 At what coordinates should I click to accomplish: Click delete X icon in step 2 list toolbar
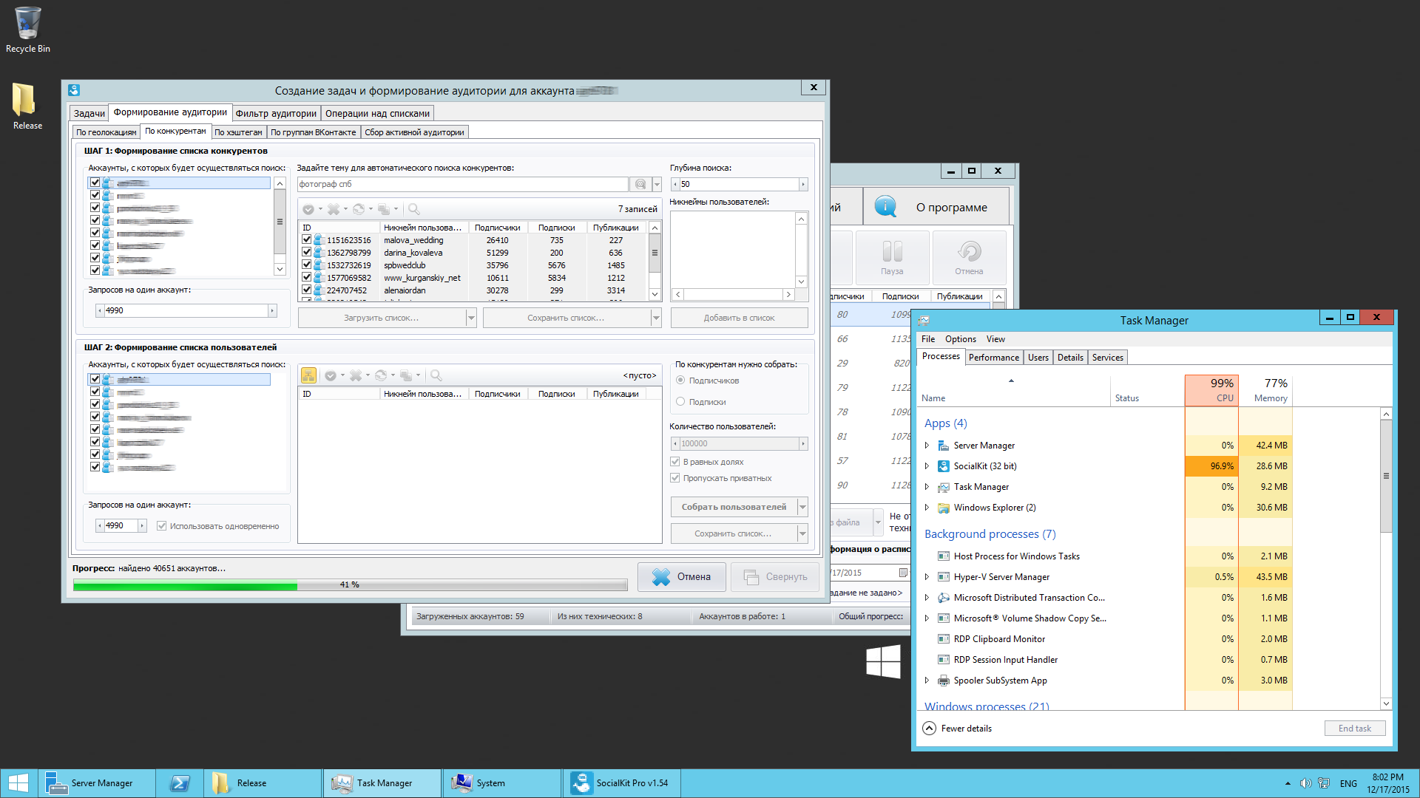[x=356, y=375]
